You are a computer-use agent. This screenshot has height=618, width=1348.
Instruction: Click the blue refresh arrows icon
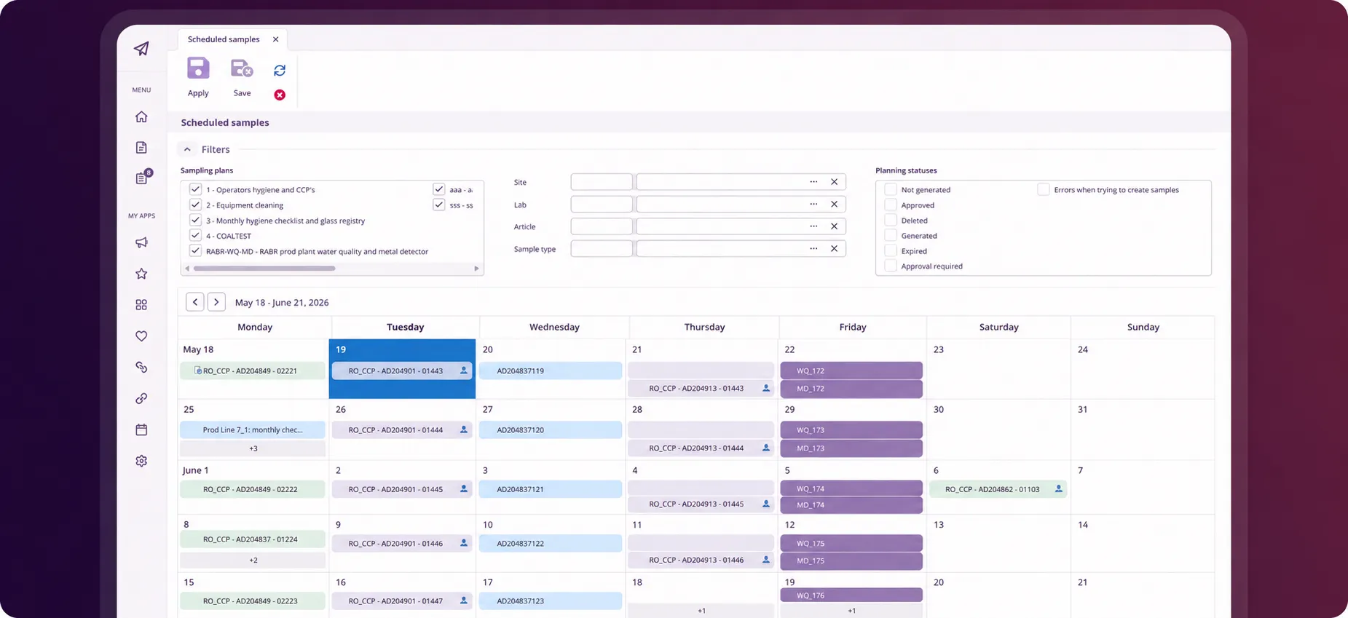[x=280, y=71]
